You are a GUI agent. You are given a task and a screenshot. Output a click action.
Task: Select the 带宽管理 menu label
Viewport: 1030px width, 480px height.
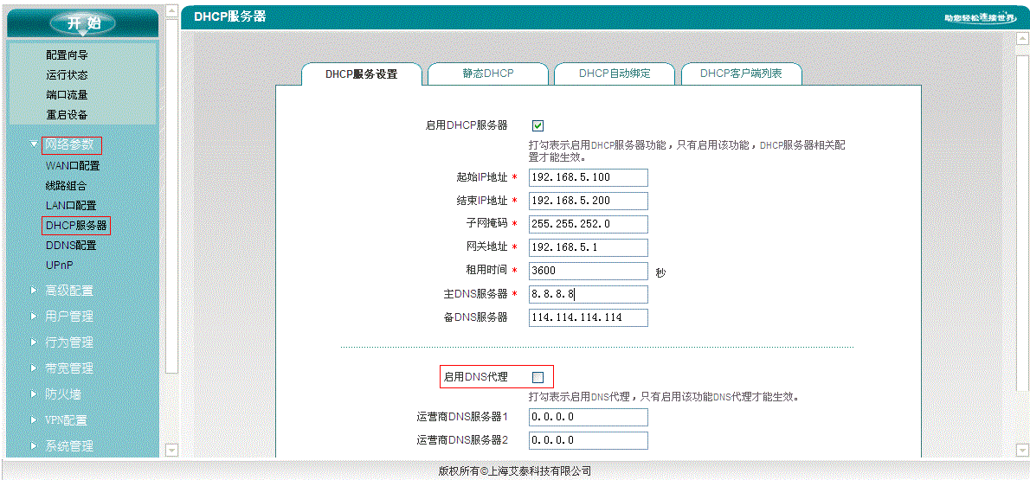tap(69, 368)
